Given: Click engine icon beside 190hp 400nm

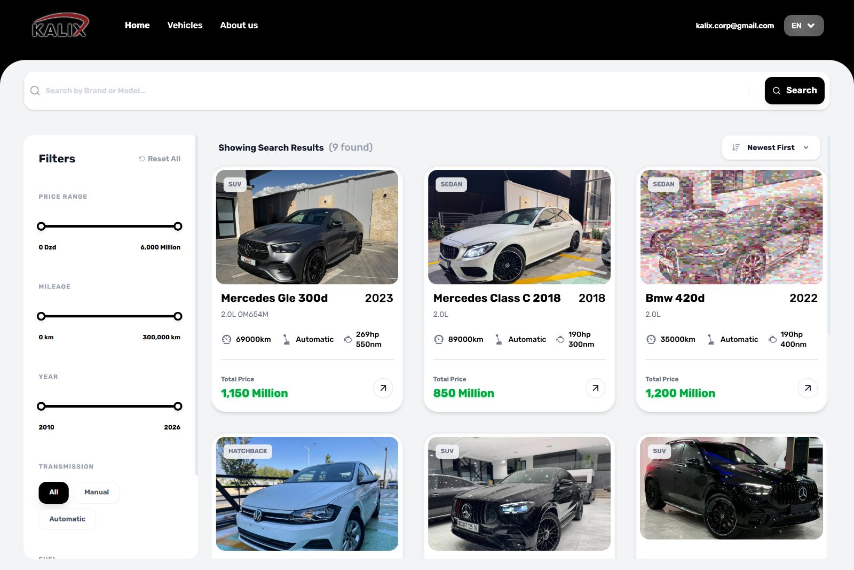Looking at the screenshot, I should (x=772, y=339).
